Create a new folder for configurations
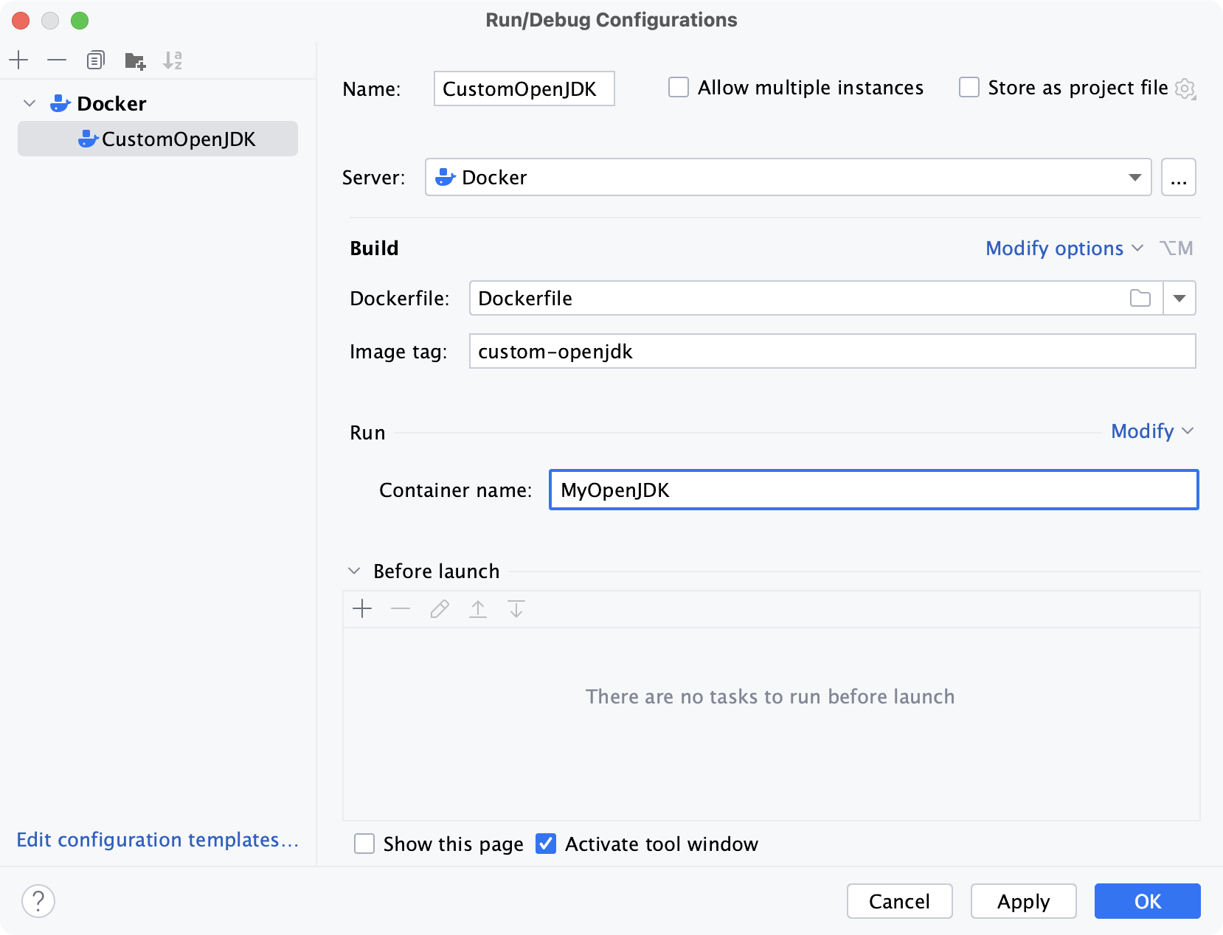The width and height of the screenshot is (1223, 935). [135, 60]
